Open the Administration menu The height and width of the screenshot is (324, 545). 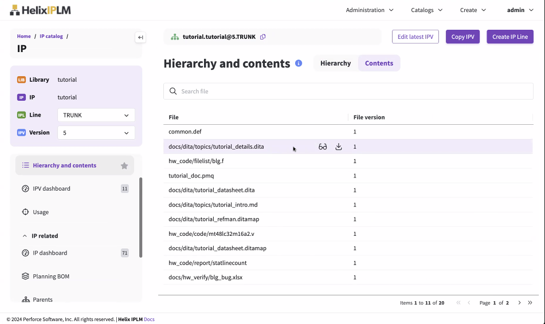(x=370, y=10)
